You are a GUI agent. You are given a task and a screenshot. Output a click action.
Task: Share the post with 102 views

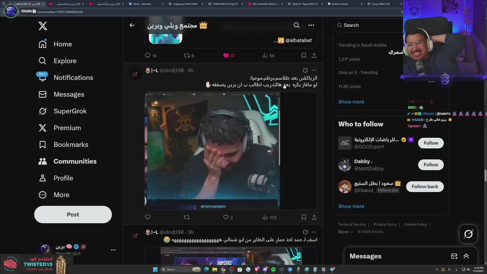pyautogui.click(x=314, y=217)
